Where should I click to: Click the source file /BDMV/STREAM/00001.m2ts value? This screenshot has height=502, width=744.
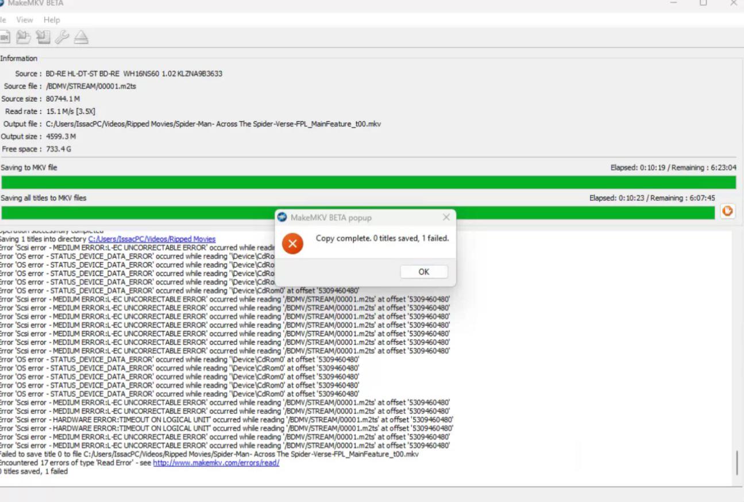(x=91, y=86)
